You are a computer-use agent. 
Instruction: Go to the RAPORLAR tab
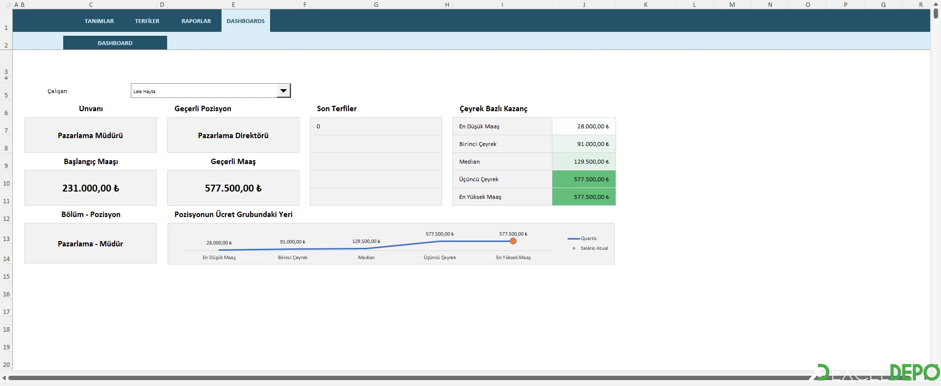point(196,21)
